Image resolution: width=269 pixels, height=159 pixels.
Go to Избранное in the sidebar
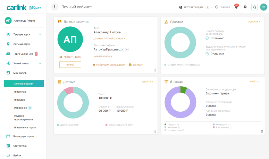[20, 108]
